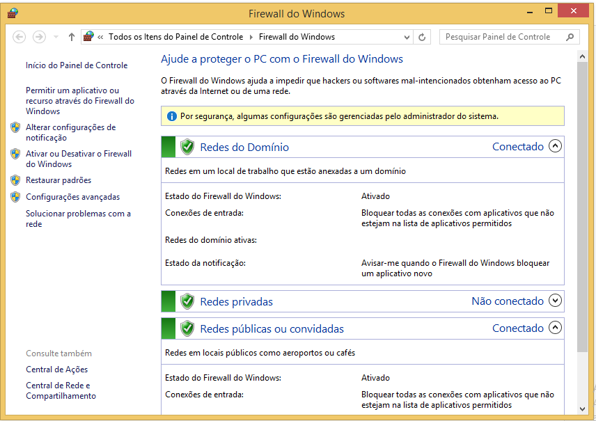Open Configurações avançadas
This screenshot has width=596, height=421.
pyautogui.click(x=72, y=197)
